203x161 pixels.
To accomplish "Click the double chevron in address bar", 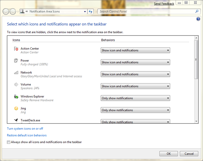I will point(27,11).
